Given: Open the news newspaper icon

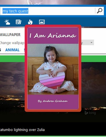Looking at the screenshot, I should 19,22.
